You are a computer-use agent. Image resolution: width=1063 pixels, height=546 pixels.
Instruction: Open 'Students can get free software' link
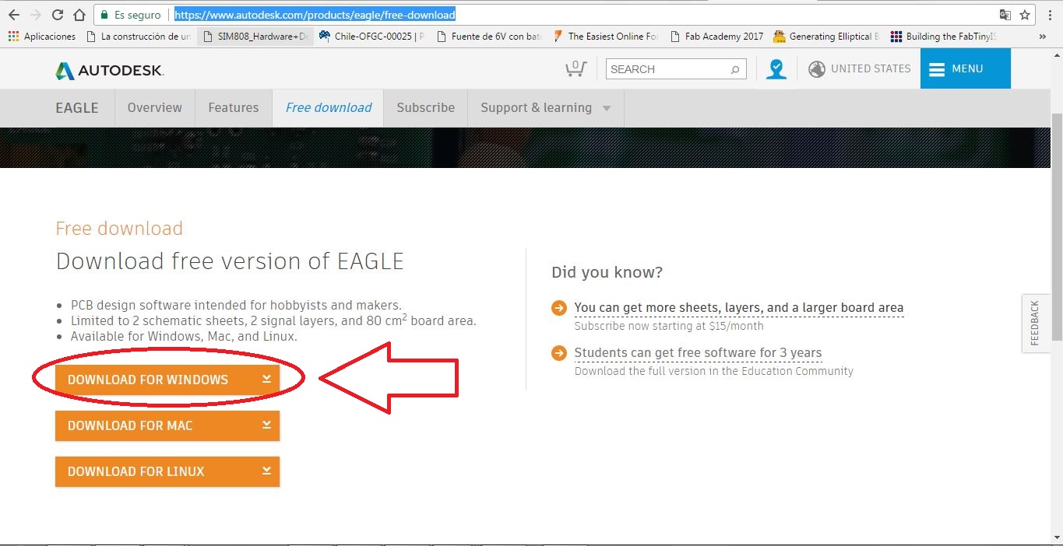pyautogui.click(x=698, y=352)
